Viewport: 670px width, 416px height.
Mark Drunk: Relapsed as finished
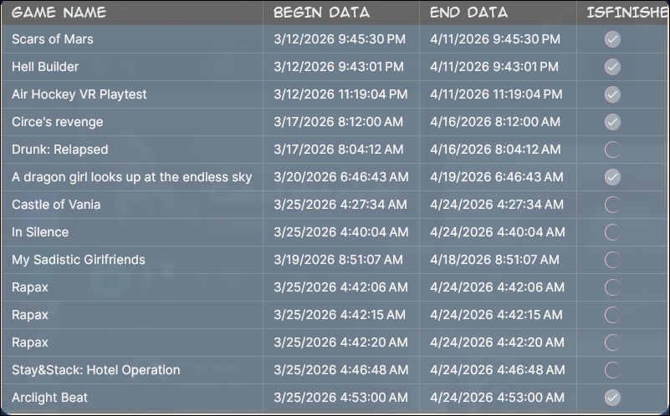click(x=612, y=150)
